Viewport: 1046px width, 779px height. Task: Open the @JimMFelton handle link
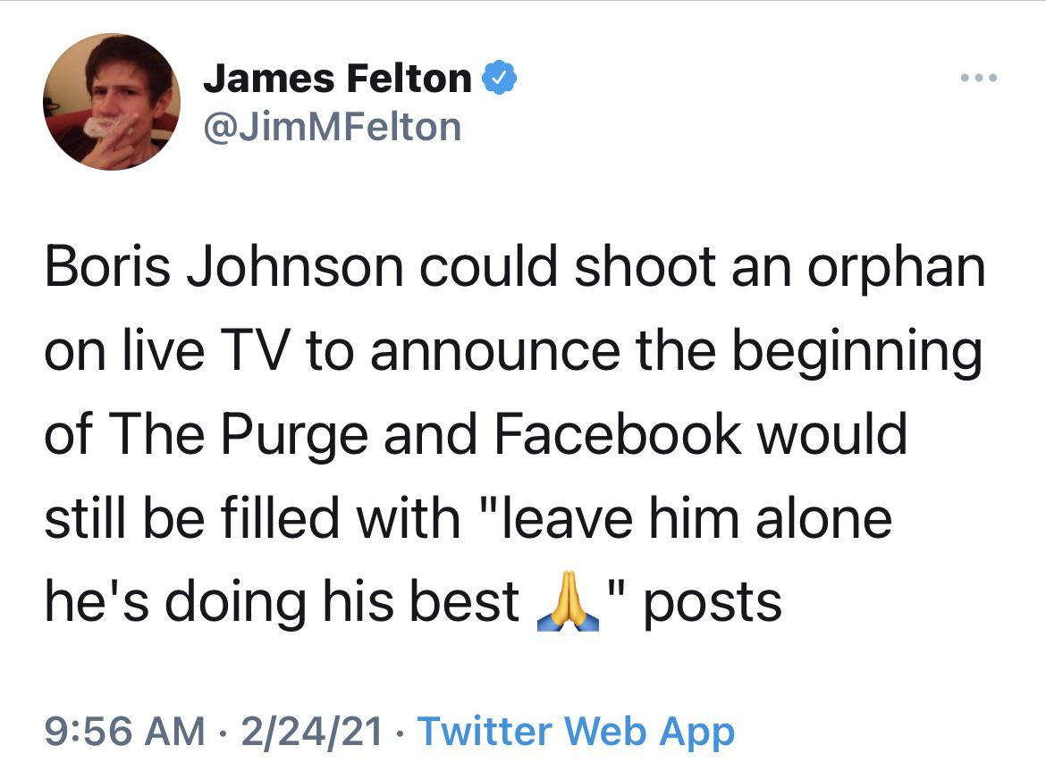coord(332,127)
